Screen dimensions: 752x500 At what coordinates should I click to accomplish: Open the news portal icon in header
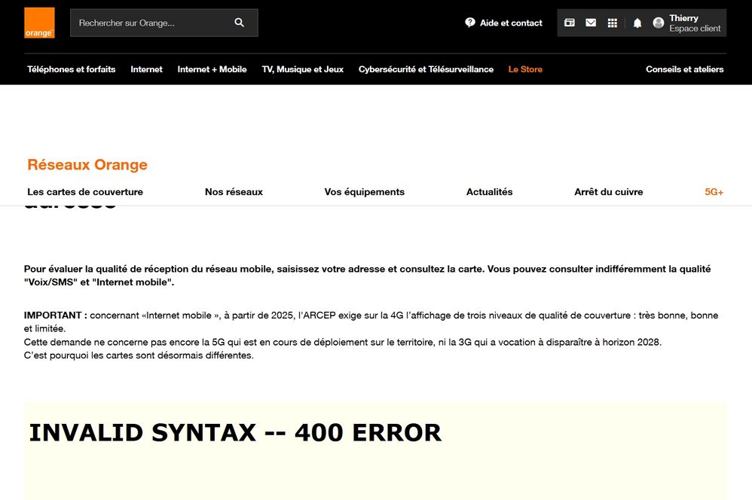click(x=570, y=23)
